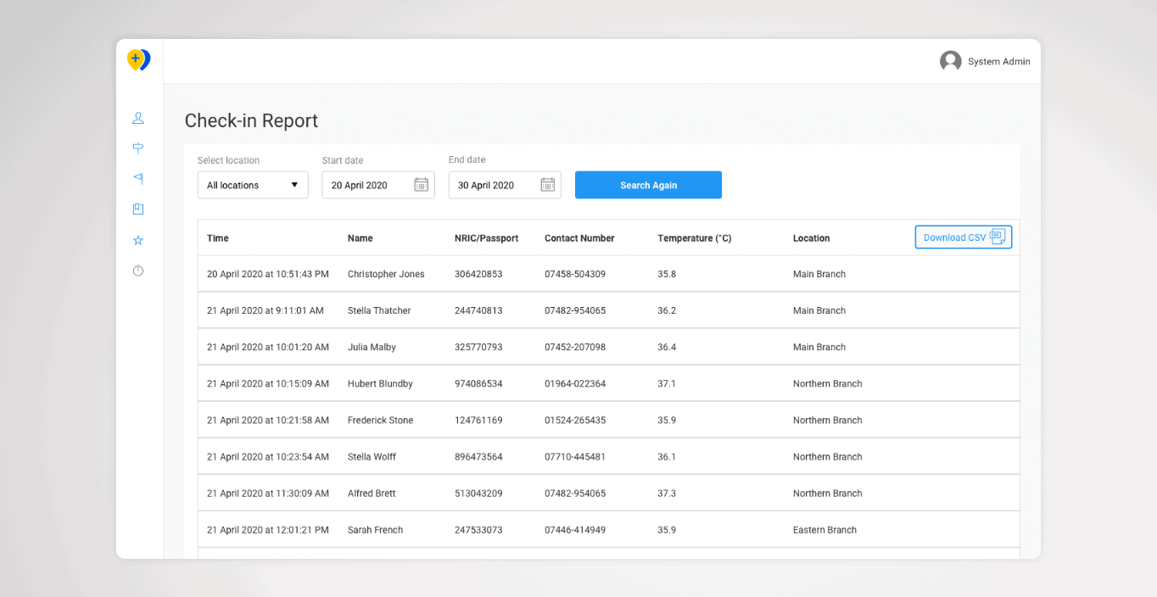The height and width of the screenshot is (597, 1157).
Task: Click NRIC number 306420853
Action: (478, 274)
